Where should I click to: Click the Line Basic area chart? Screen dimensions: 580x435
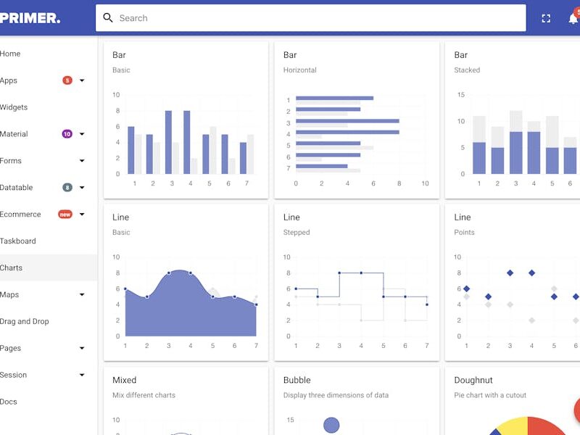click(186, 301)
